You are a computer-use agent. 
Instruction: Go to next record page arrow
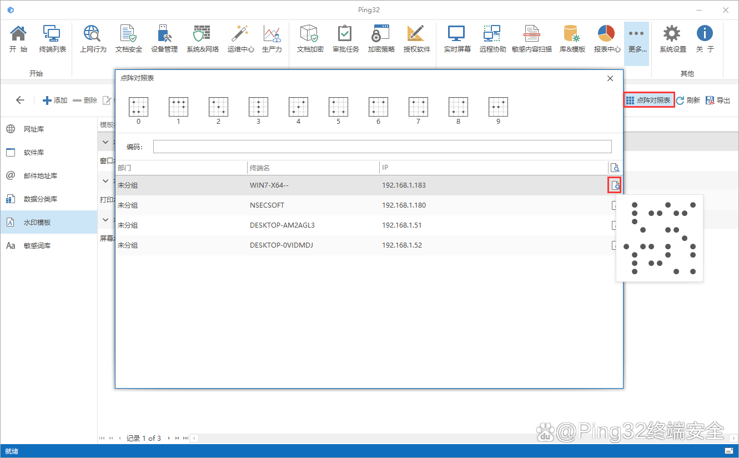169,439
